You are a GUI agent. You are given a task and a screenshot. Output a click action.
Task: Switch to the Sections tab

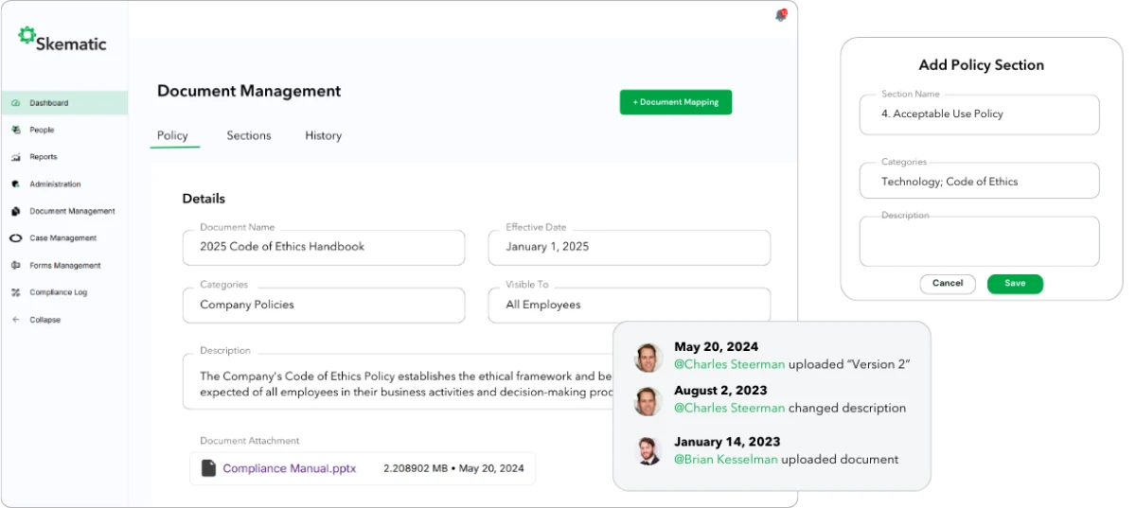(249, 136)
